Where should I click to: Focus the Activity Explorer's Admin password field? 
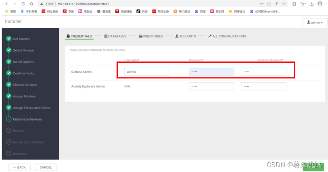211,86
